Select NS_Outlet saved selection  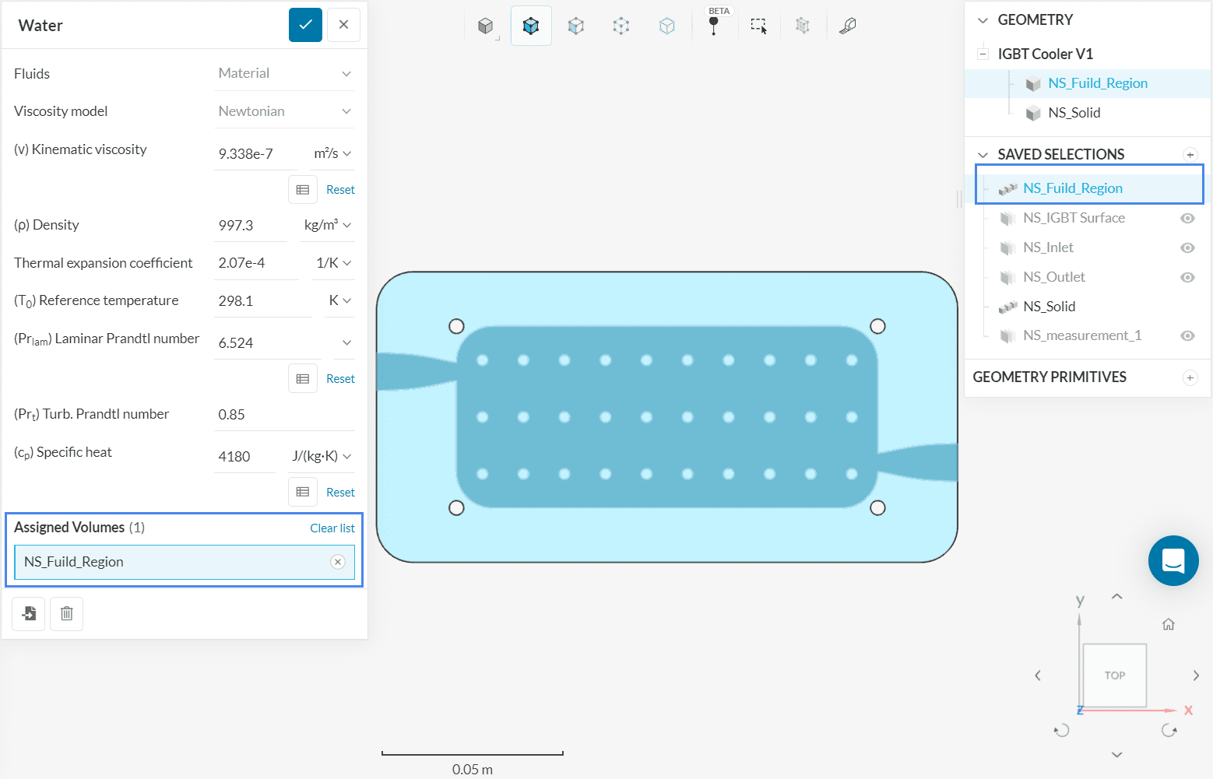pos(1053,277)
